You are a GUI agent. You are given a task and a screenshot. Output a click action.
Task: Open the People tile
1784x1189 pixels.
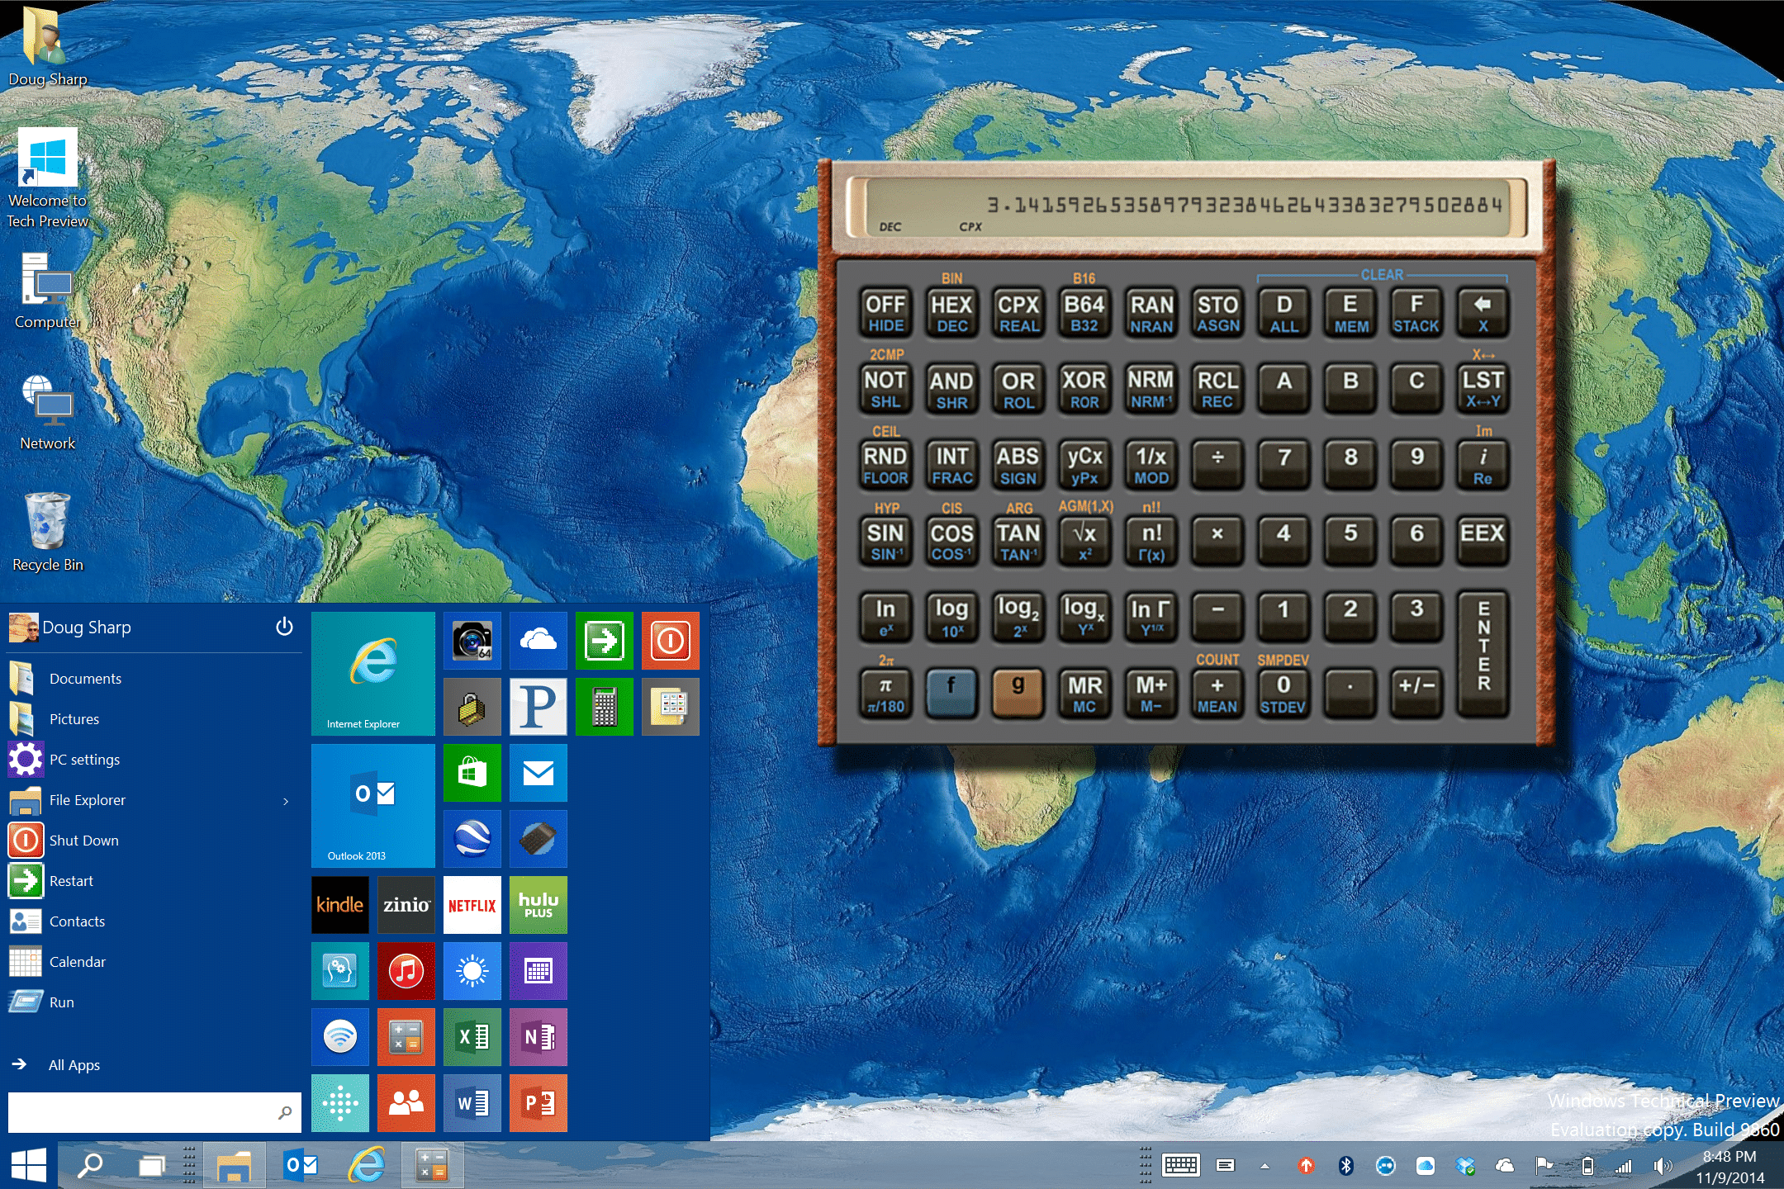(x=406, y=1103)
